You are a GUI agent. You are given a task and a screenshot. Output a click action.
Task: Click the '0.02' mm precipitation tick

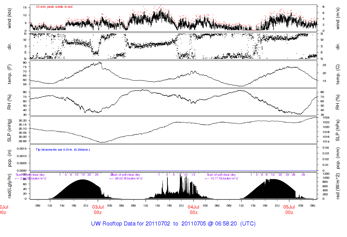(326, 159)
